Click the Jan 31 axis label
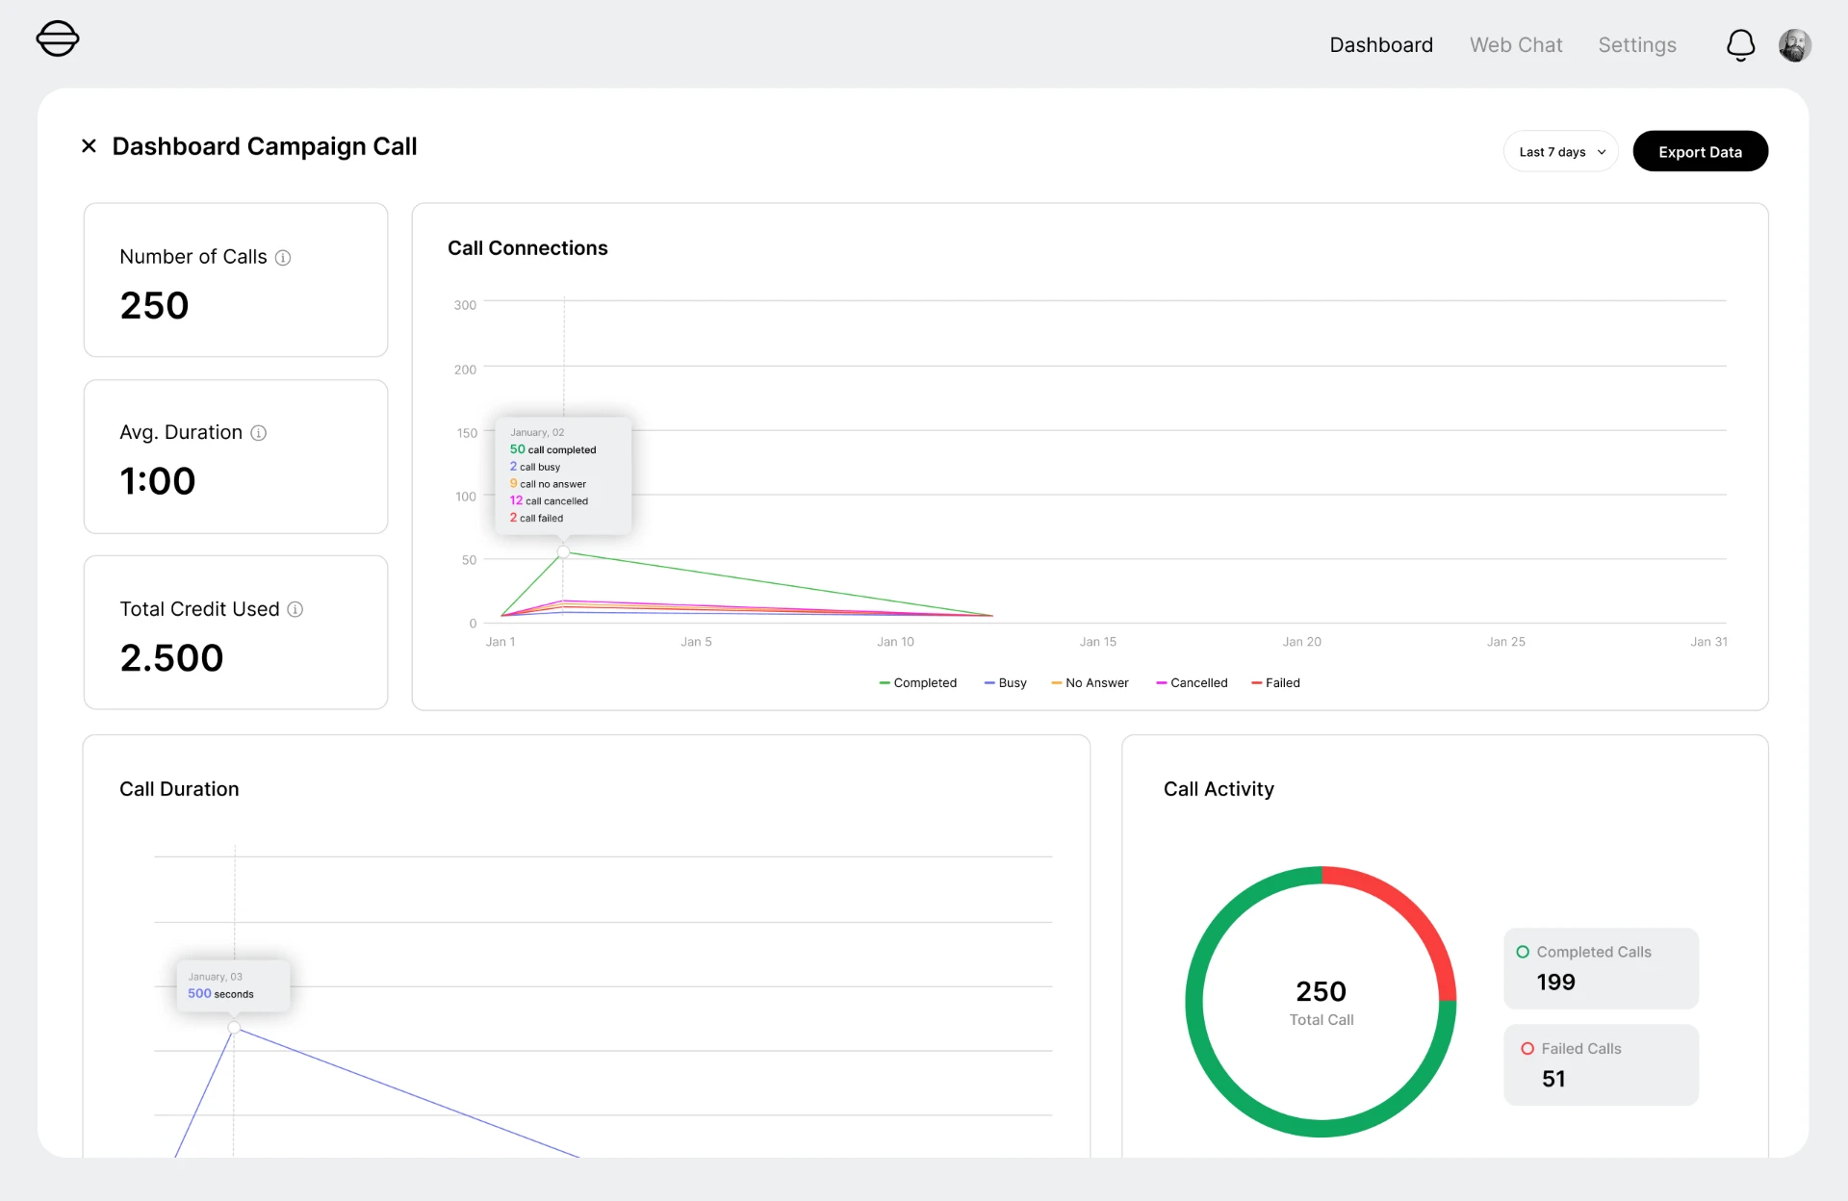Image resolution: width=1848 pixels, height=1201 pixels. [1708, 642]
